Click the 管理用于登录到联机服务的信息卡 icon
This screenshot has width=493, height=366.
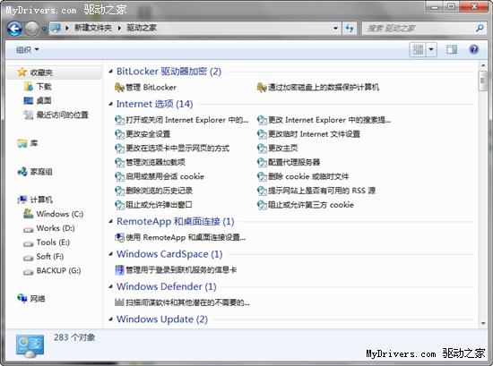tap(119, 270)
